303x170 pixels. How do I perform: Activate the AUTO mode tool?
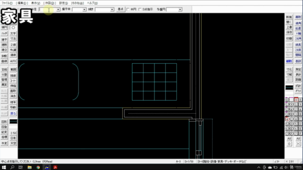[13, 61]
